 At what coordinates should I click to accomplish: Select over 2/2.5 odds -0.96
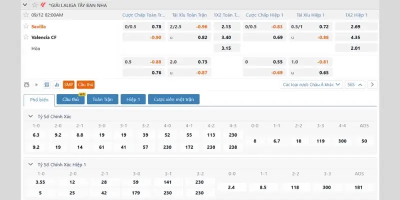189,26
